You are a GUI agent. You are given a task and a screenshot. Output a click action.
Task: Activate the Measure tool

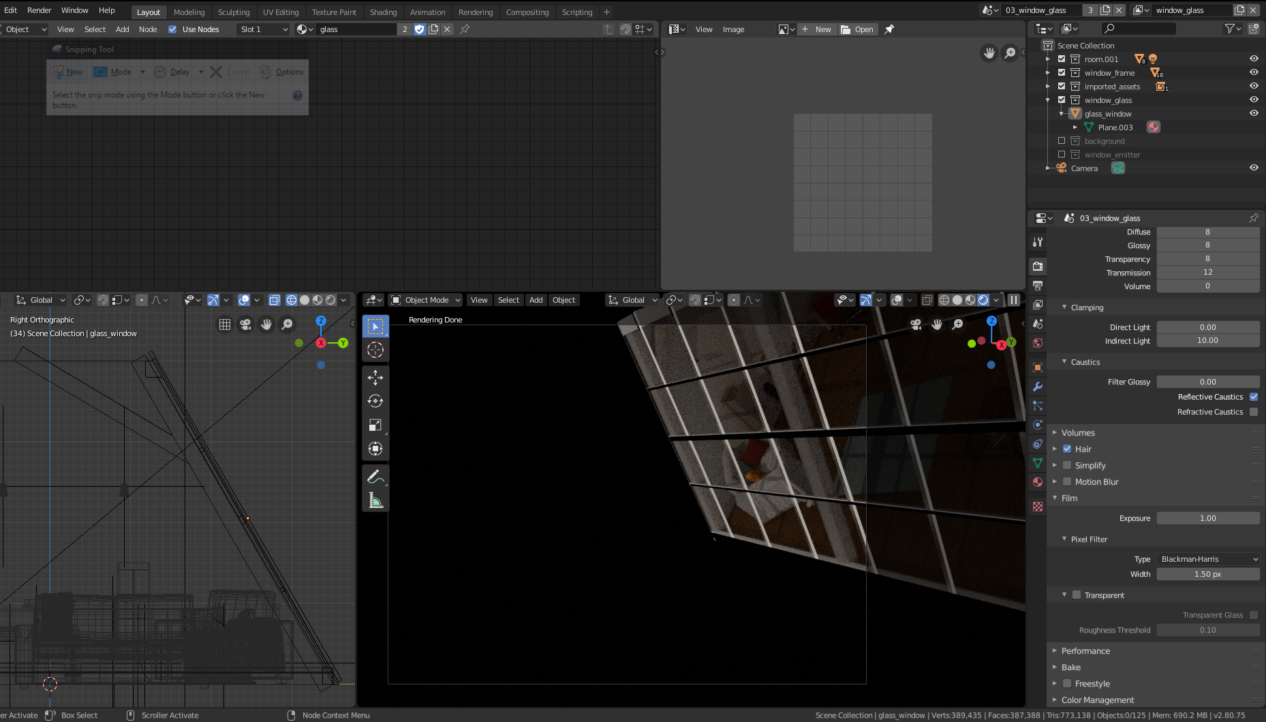(375, 500)
